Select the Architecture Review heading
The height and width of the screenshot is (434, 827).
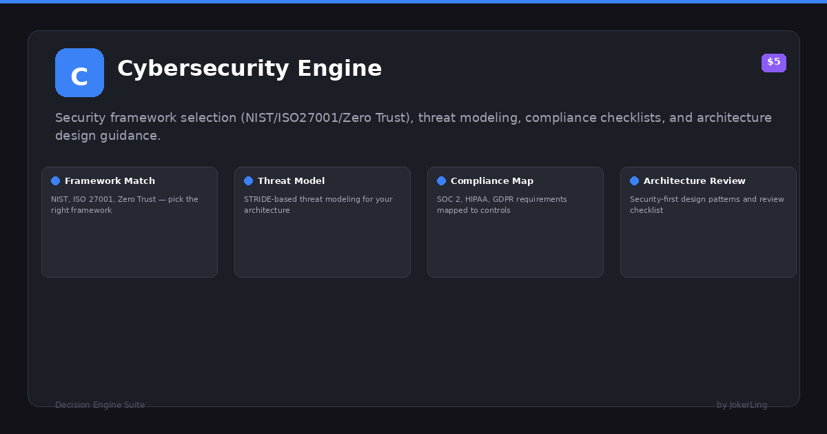click(x=695, y=181)
